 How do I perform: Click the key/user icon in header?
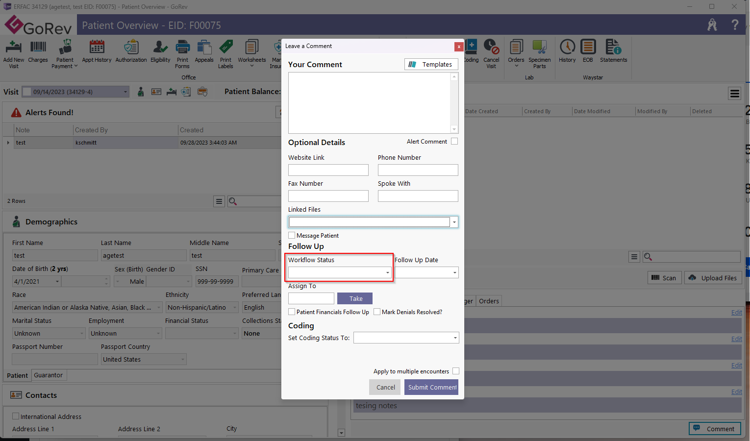pyautogui.click(x=712, y=25)
